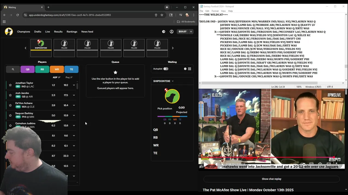Click Show chat replay button
Image resolution: width=348 pixels, height=195 pixels.
click(x=271, y=179)
